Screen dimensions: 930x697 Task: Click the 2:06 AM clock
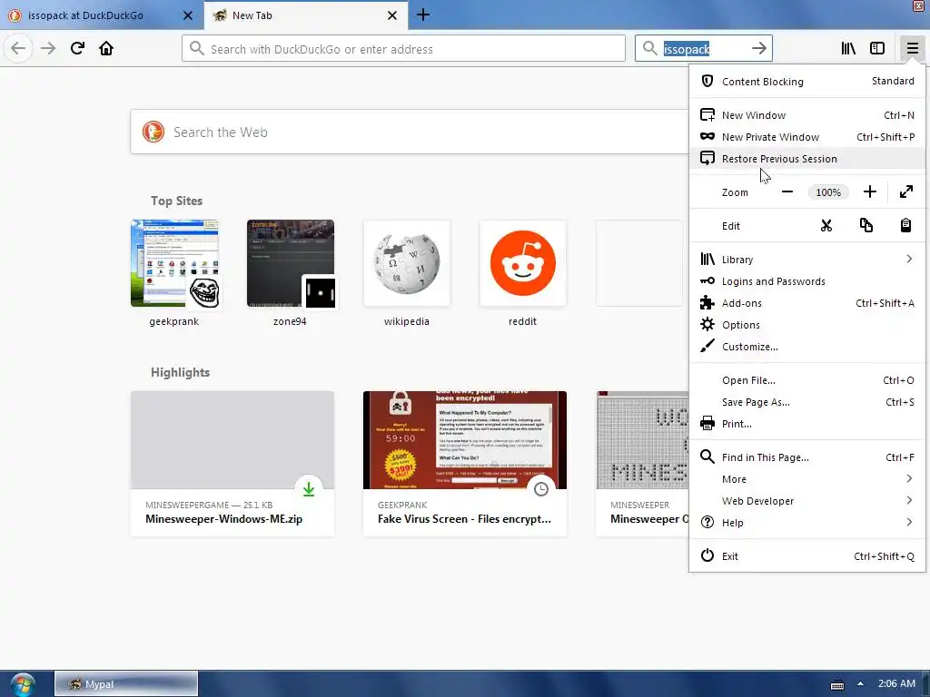(x=896, y=683)
